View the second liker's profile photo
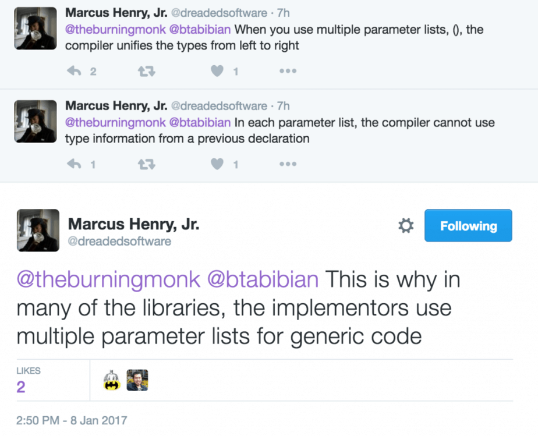 (x=137, y=380)
